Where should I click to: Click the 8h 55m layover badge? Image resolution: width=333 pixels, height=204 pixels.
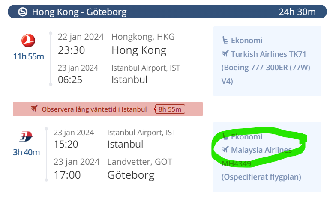tap(170, 109)
